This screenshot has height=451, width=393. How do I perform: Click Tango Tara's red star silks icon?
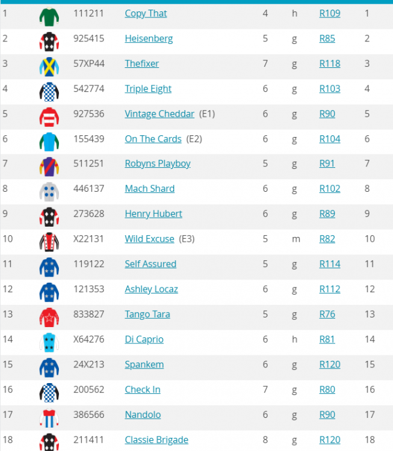[x=49, y=315]
